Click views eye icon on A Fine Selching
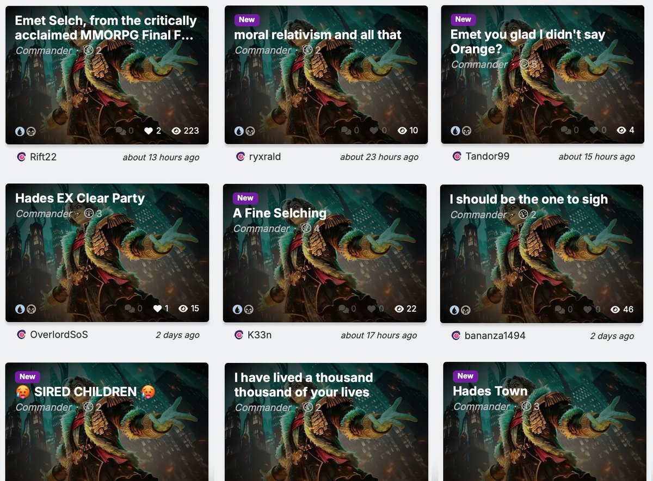The image size is (653, 481). (x=399, y=309)
